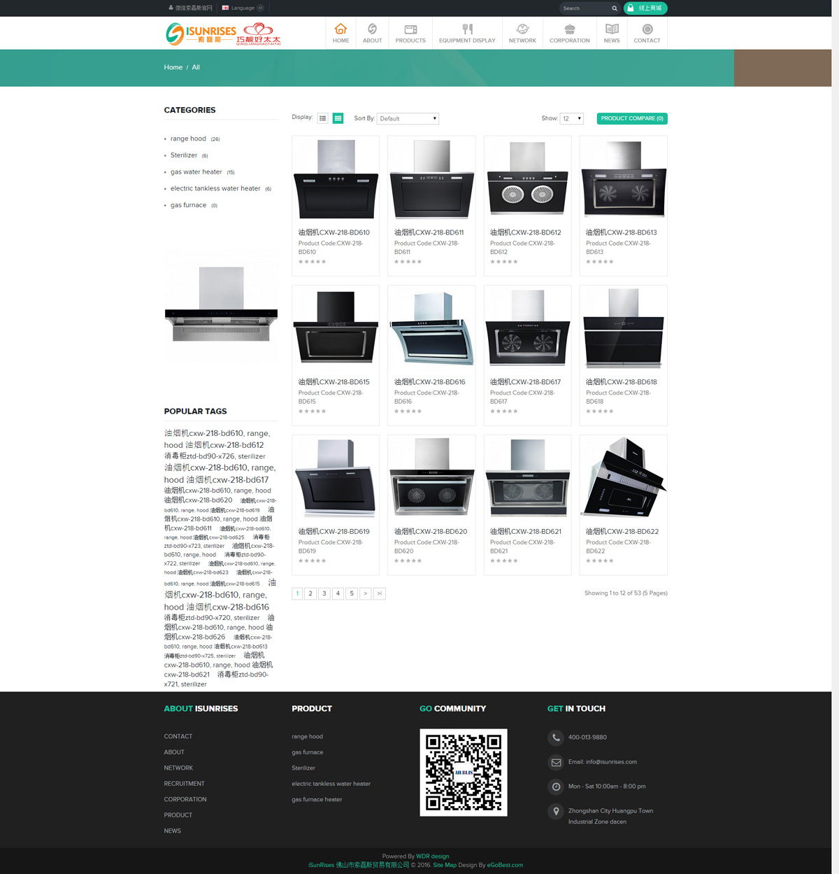839x874 pixels.
Task: Open the Sort By dropdown
Action: tap(408, 119)
